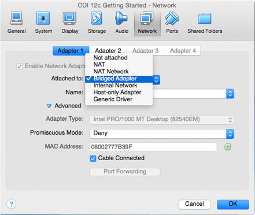
Task: Open the Storage settings pane
Action: (97, 23)
